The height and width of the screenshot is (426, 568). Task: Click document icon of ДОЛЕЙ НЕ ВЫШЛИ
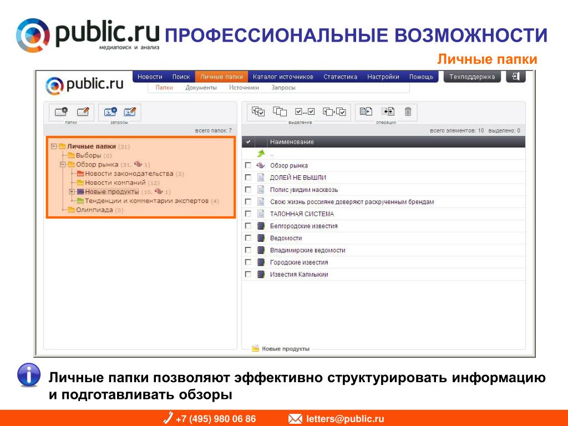click(261, 177)
